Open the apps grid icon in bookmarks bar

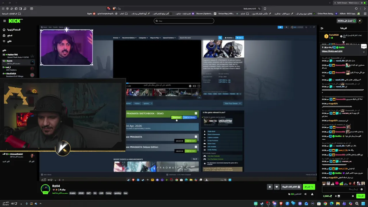[365, 14]
